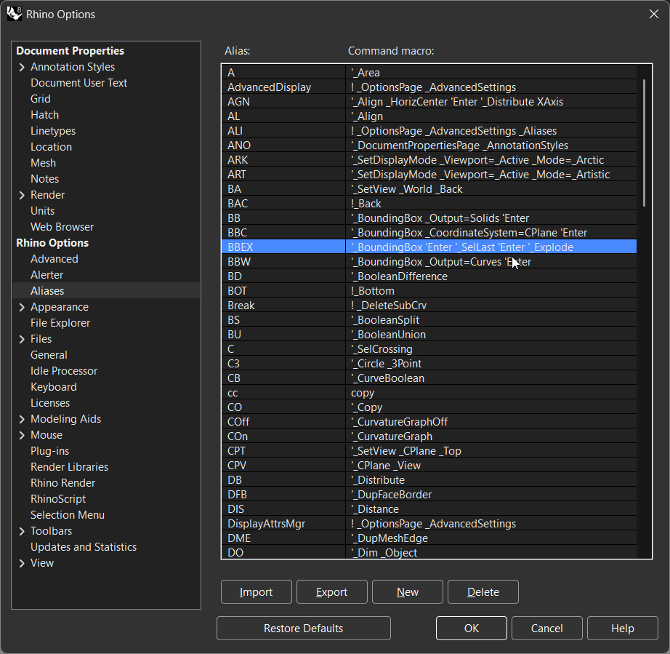Select Units under Document Properties
Image resolution: width=670 pixels, height=654 pixels.
[x=42, y=211]
